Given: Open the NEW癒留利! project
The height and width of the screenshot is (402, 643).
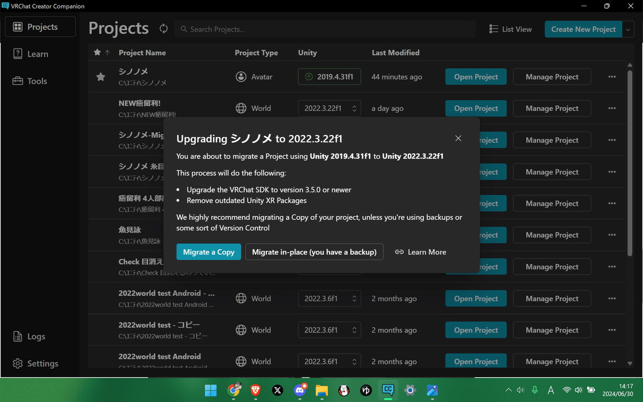Looking at the screenshot, I should point(476,108).
